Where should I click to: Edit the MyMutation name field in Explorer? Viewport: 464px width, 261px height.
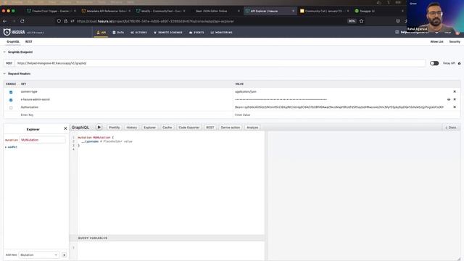(x=42, y=140)
